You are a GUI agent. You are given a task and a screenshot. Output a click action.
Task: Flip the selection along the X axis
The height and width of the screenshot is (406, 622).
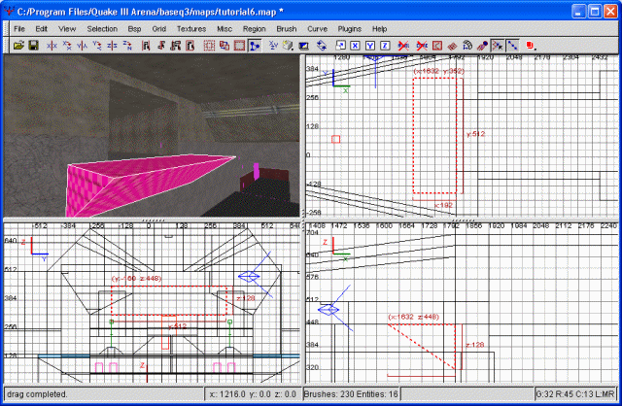pos(52,46)
